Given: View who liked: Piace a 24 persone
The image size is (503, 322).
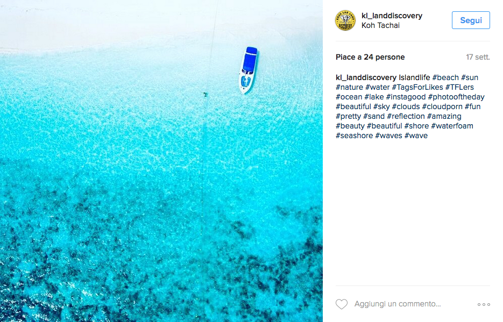Looking at the screenshot, I should click(x=370, y=57).
